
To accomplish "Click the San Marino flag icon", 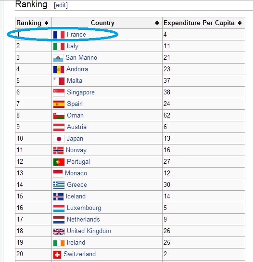I will pos(58,58).
